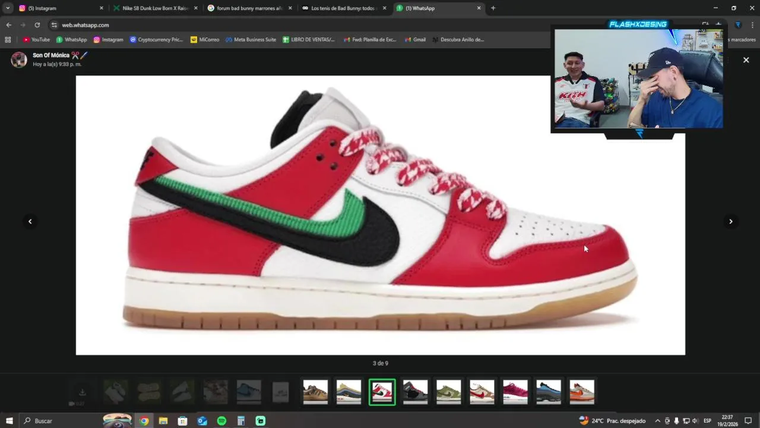Select the magenta sneaker thumbnail

click(515, 392)
